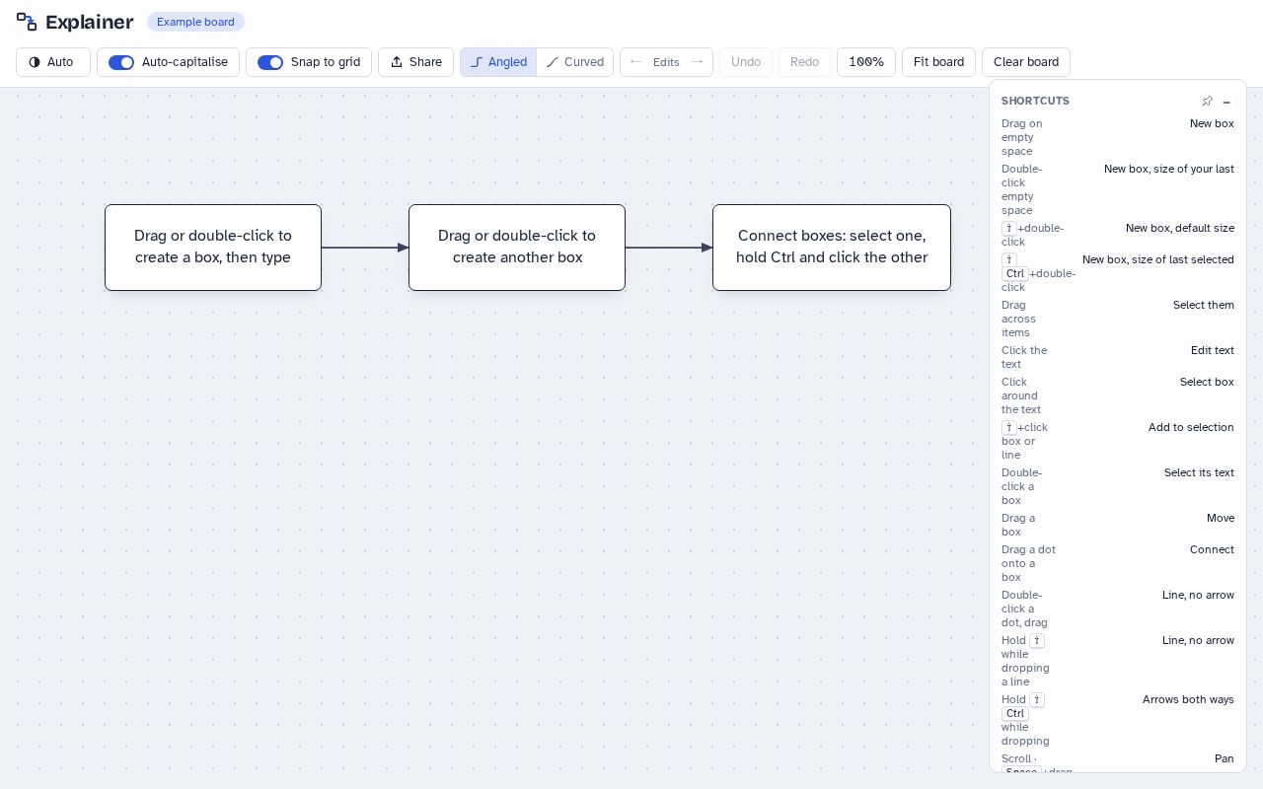Click 'Arrows both ways' shortcut text
Screen dimensions: 1263x789
click(x=1188, y=699)
